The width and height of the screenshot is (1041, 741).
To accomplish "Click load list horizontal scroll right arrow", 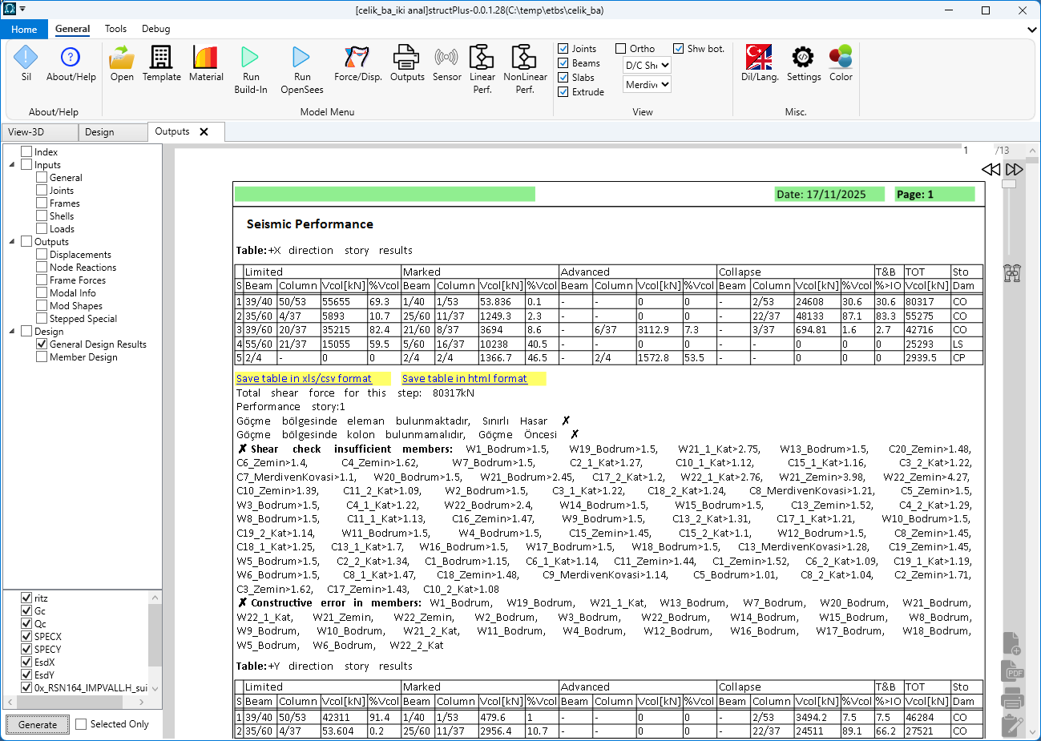I will click(x=142, y=703).
